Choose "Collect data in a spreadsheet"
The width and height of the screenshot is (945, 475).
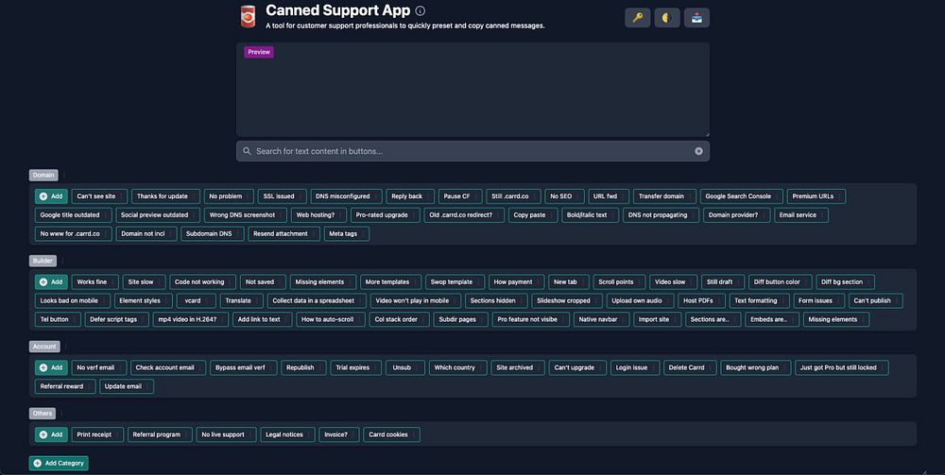point(317,300)
